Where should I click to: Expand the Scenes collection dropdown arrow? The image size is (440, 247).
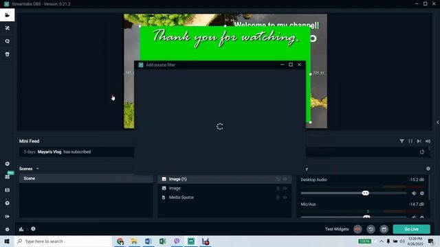click(38, 169)
